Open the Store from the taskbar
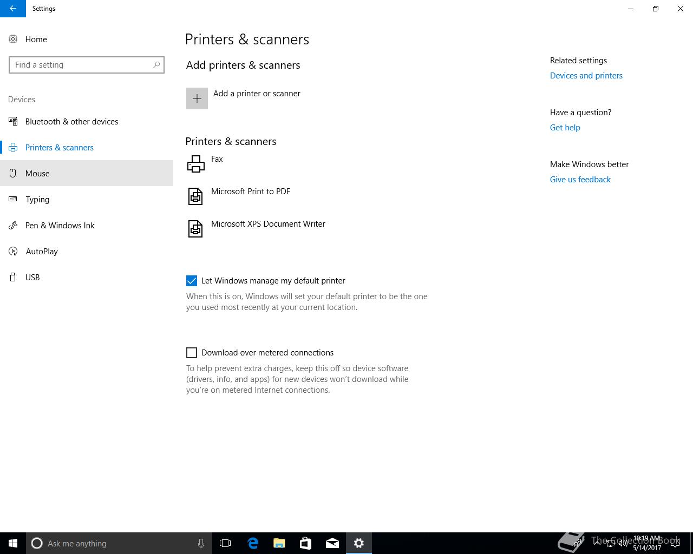The image size is (693, 554). [306, 543]
